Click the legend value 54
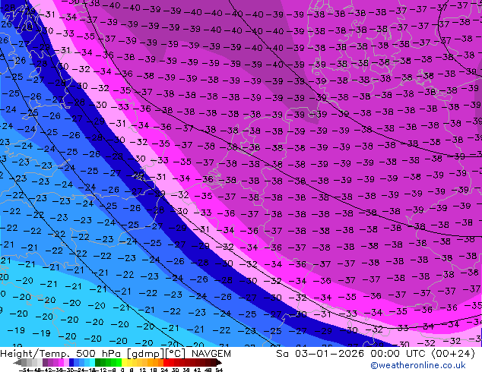 coord(219,370)
